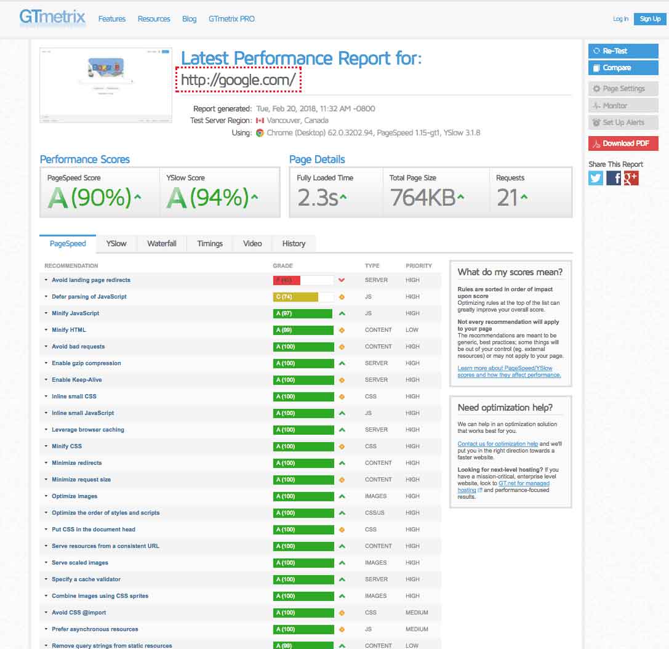Click the Facebook share icon
The width and height of the screenshot is (669, 649).
(x=614, y=178)
